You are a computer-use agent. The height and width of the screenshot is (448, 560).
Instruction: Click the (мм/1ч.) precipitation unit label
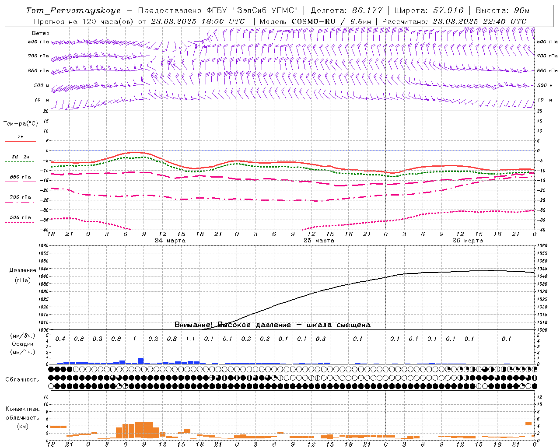(23, 352)
